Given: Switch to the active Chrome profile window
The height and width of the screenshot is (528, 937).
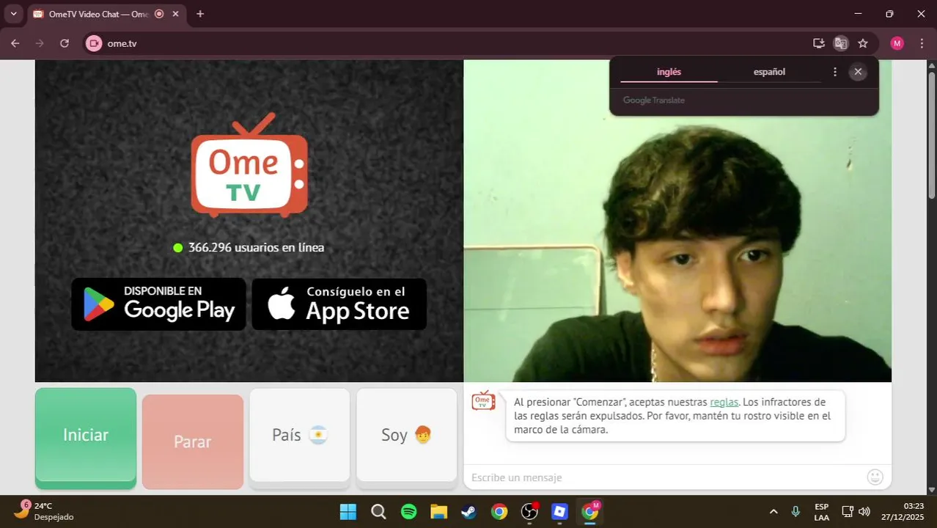Looking at the screenshot, I should click(x=590, y=512).
